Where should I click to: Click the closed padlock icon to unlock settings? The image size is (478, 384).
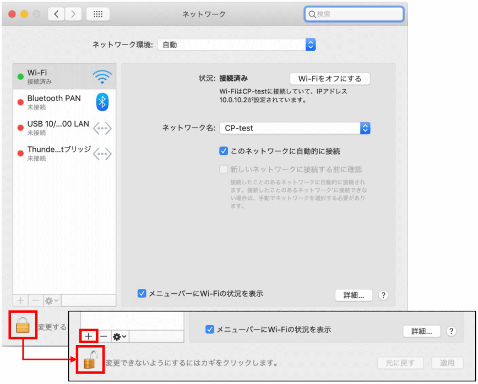[23, 326]
